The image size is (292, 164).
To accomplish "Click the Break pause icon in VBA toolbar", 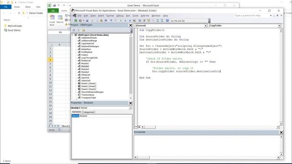I will 125,20.
